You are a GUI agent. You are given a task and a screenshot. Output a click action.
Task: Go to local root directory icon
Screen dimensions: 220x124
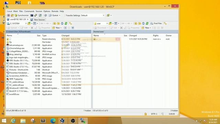click(58, 23)
